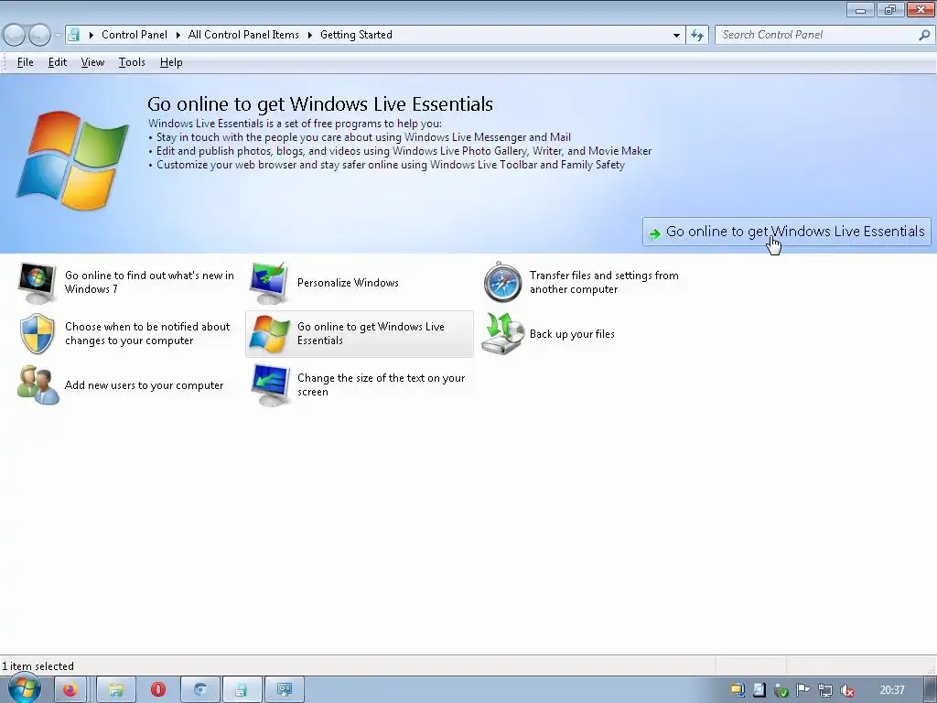Click the green-arrow Go online to get Windows Live Essentials button

[786, 232]
